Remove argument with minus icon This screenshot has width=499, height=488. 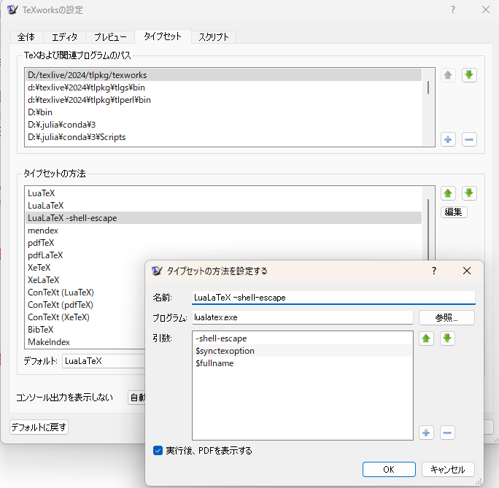(x=447, y=433)
